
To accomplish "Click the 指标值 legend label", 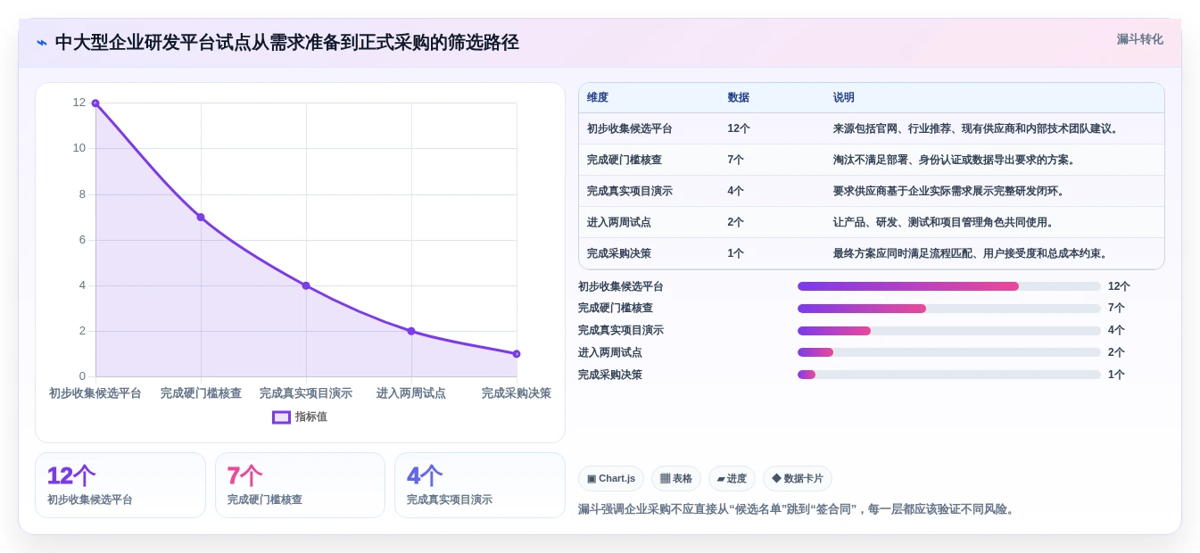I will [x=311, y=417].
